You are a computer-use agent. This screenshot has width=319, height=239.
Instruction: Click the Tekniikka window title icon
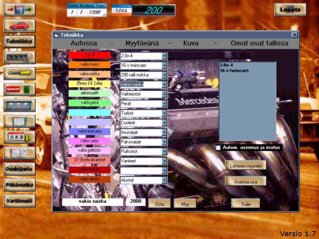pyautogui.click(x=56, y=35)
